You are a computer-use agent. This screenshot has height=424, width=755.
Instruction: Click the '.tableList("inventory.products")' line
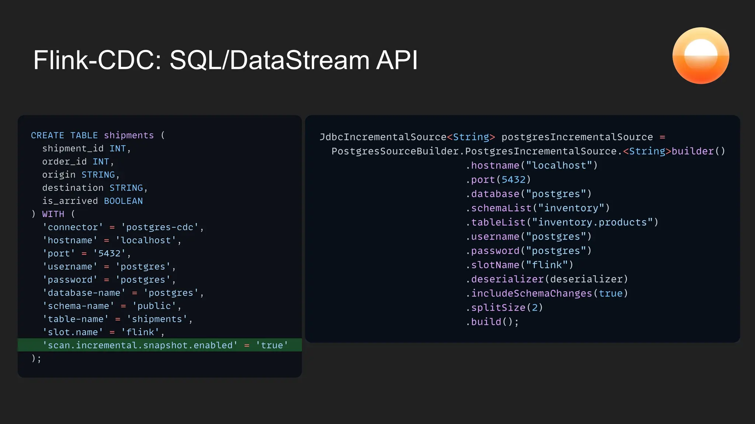point(562,223)
